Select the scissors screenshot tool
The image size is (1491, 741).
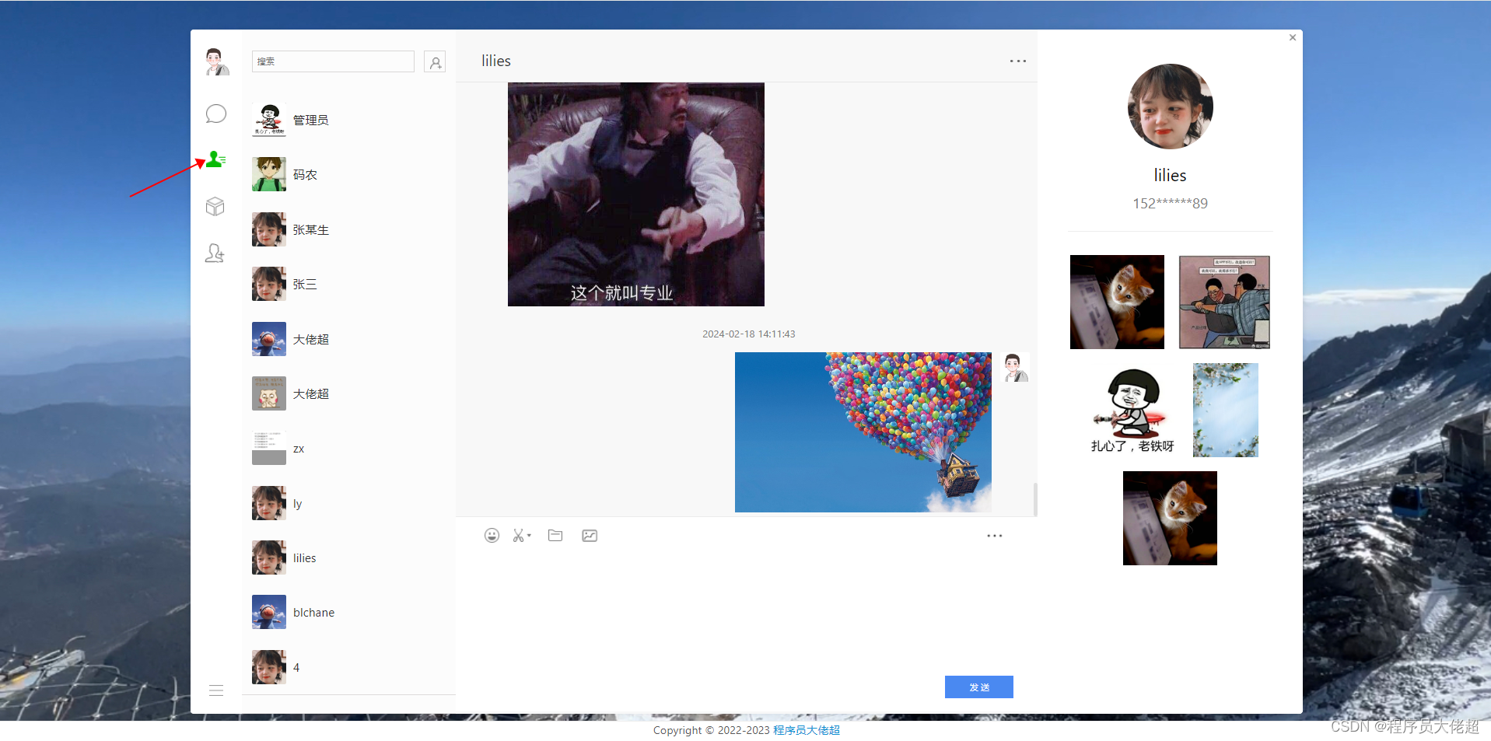click(518, 535)
